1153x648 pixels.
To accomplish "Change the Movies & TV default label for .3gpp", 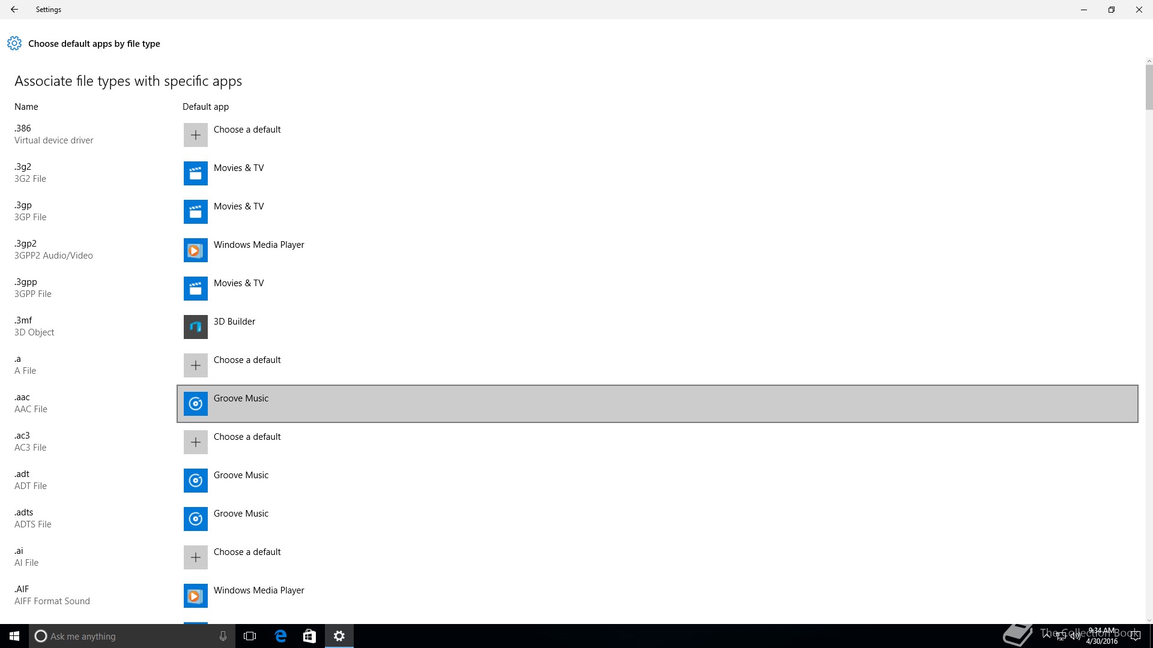I will 238,283.
